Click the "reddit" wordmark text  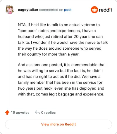[x=105, y=10]
